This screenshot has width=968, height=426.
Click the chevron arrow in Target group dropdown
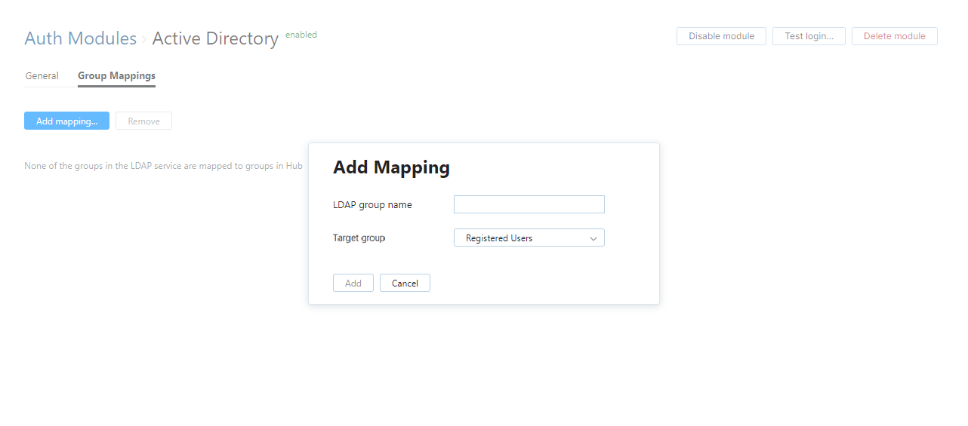click(593, 238)
